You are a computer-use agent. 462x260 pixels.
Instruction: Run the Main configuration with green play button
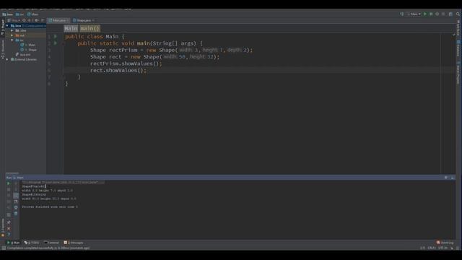click(x=425, y=14)
